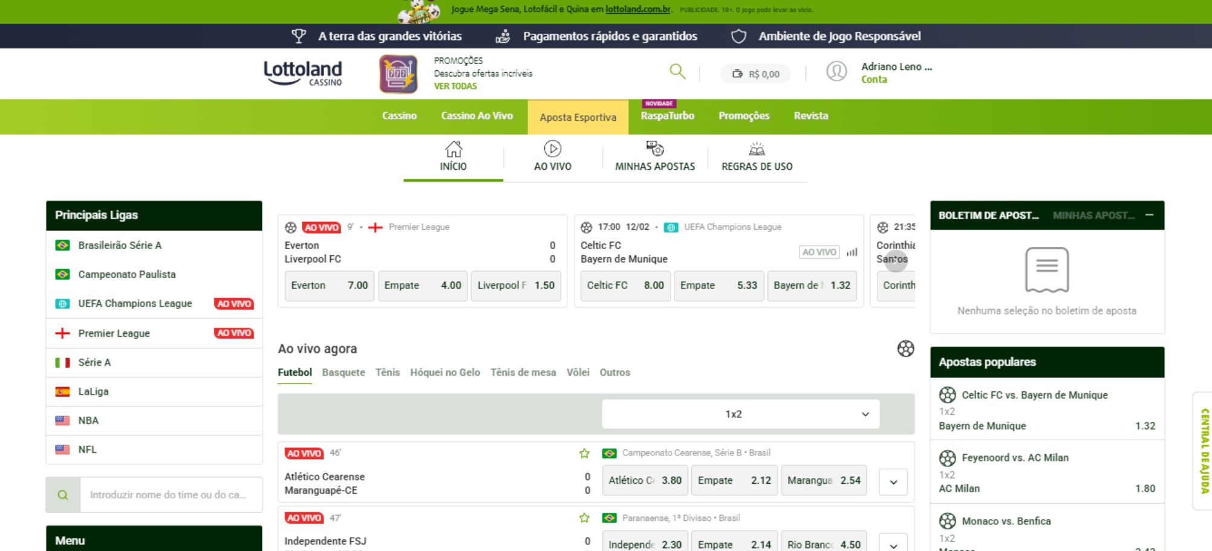The image size is (1212, 551).
Task: Open the Central de Ajuda side tab
Action: pos(1204,451)
